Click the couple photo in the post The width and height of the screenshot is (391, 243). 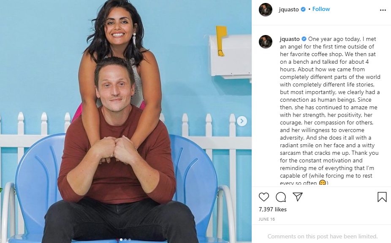(126, 121)
